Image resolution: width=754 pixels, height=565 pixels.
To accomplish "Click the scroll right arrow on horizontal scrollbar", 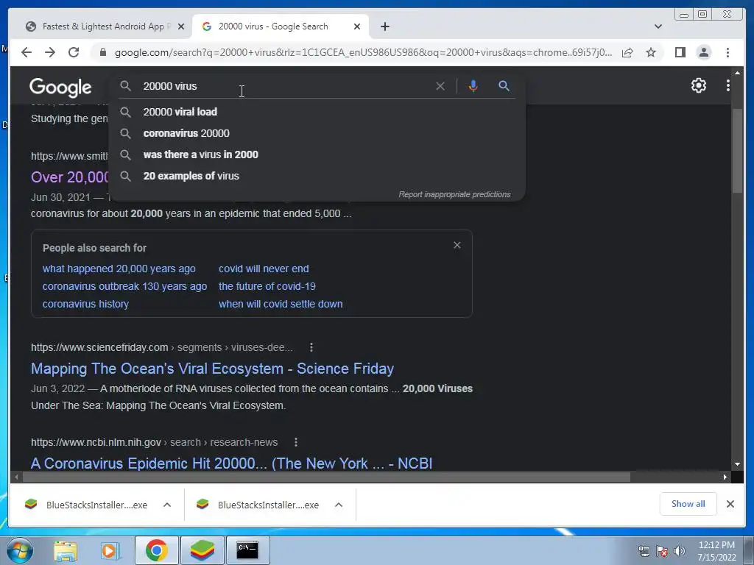I will (x=725, y=477).
